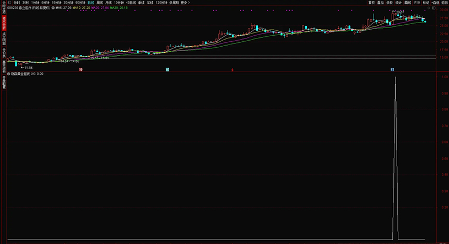The height and width of the screenshot is (244, 449).
Task: Click the 30.00 price axis label
Action: tap(444, 10)
